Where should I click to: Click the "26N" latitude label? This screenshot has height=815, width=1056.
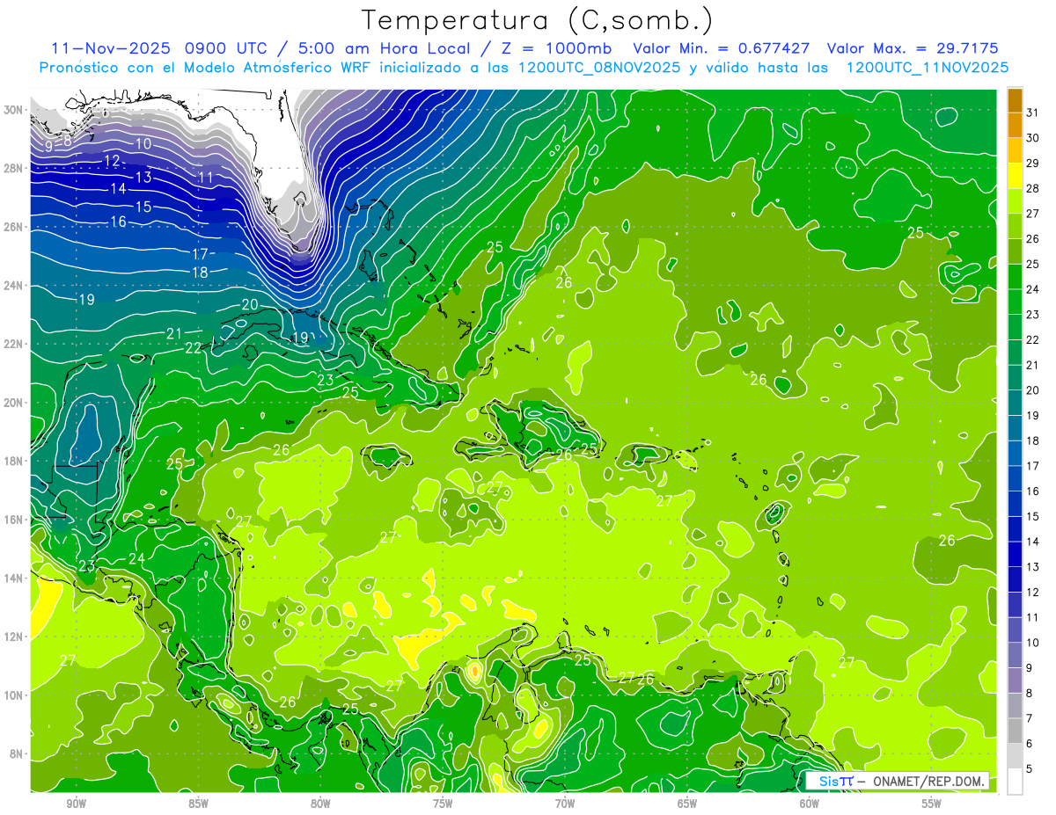[14, 227]
